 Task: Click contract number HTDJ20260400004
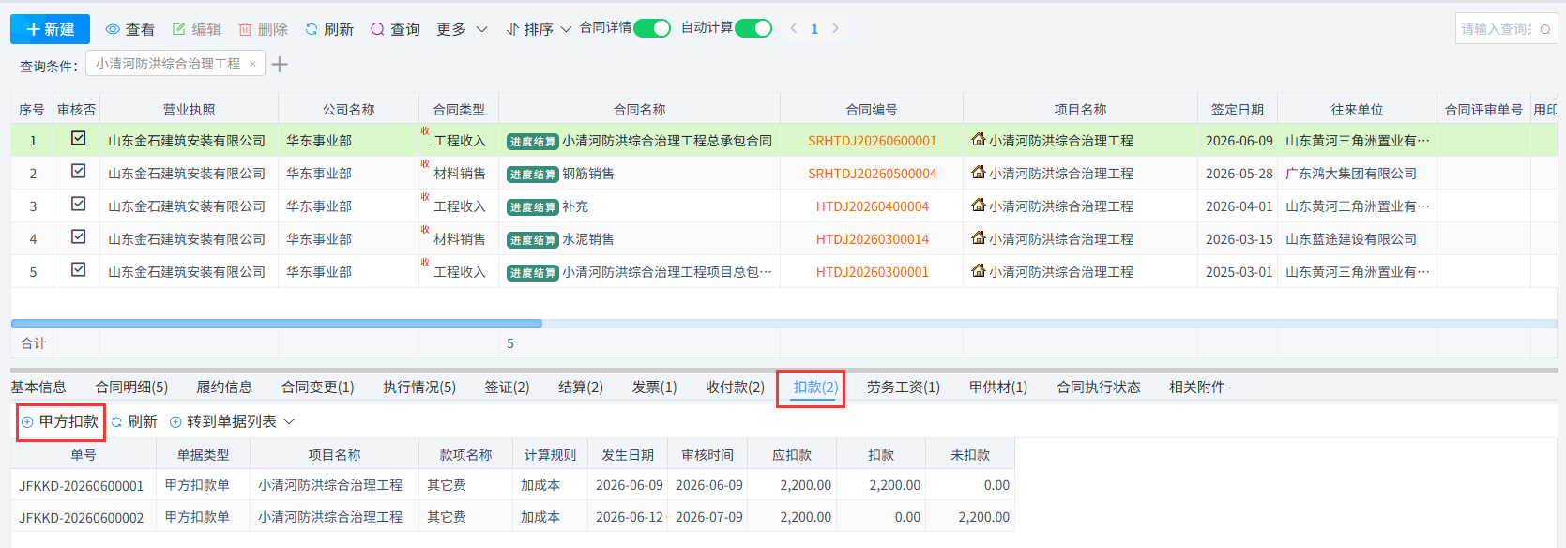click(873, 206)
